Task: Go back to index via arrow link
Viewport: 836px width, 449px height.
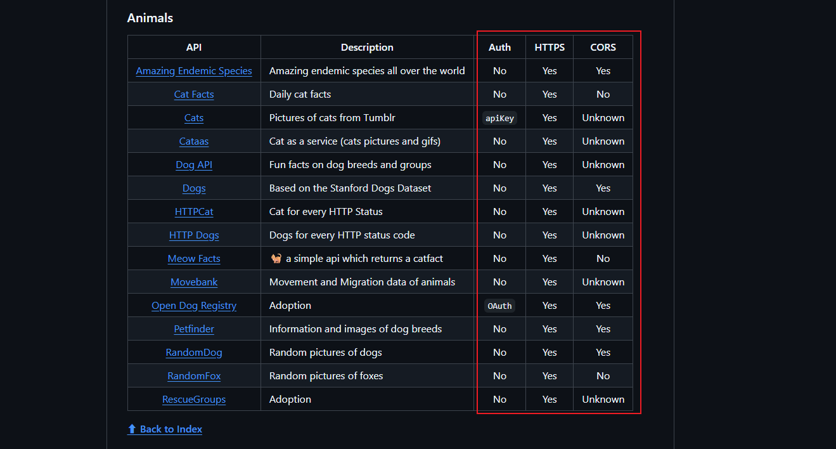Action: tap(165, 429)
